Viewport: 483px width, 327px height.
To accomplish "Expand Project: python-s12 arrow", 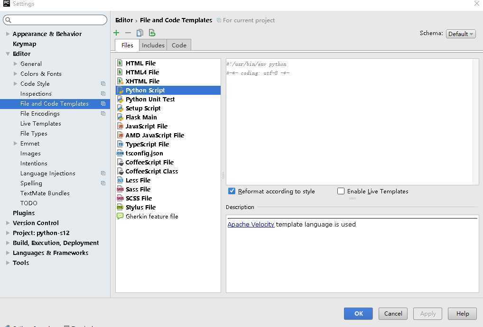I will [x=8, y=233].
